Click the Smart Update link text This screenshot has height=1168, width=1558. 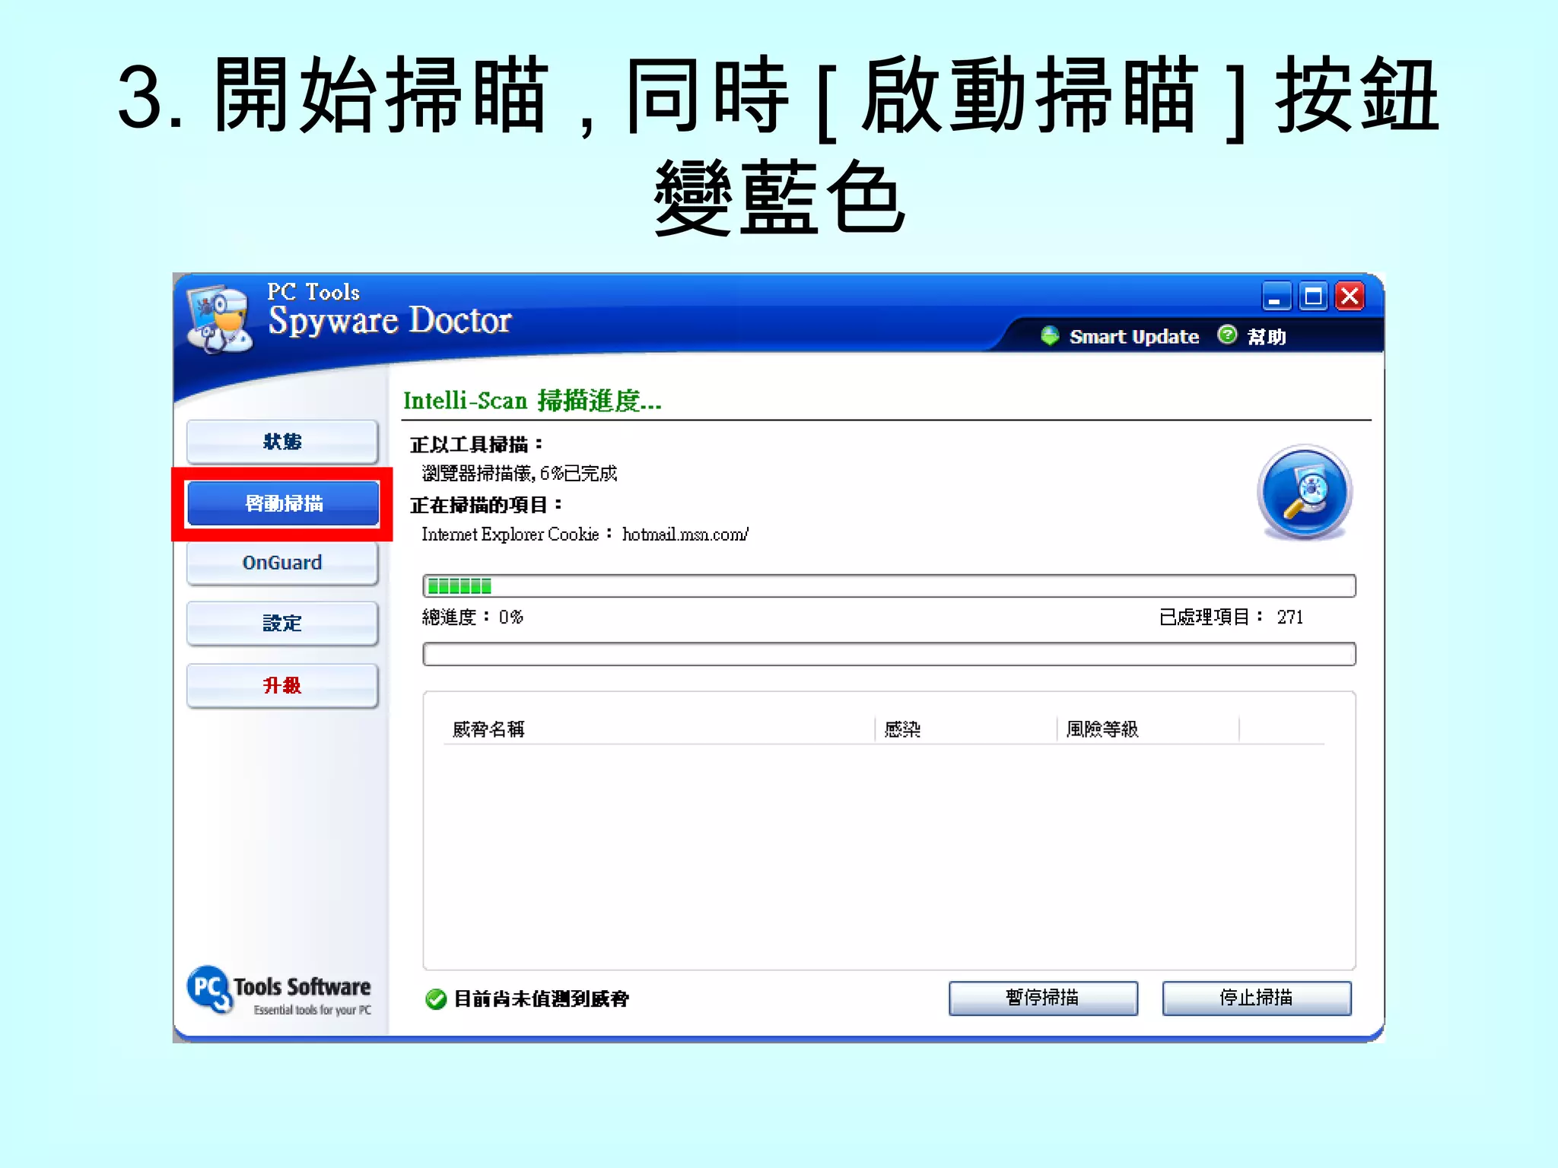[1134, 337]
